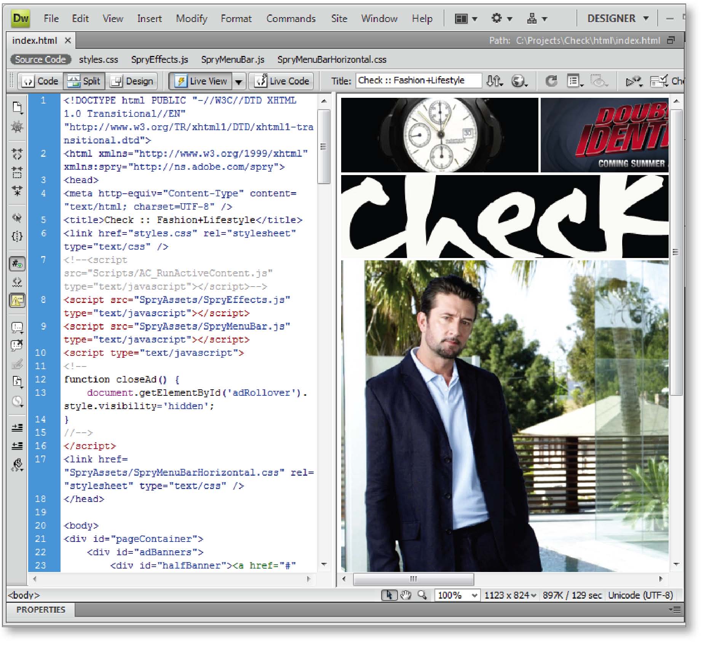The height and width of the screenshot is (650, 709).
Task: Open SpryMenuBar.js related file
Action: point(233,59)
